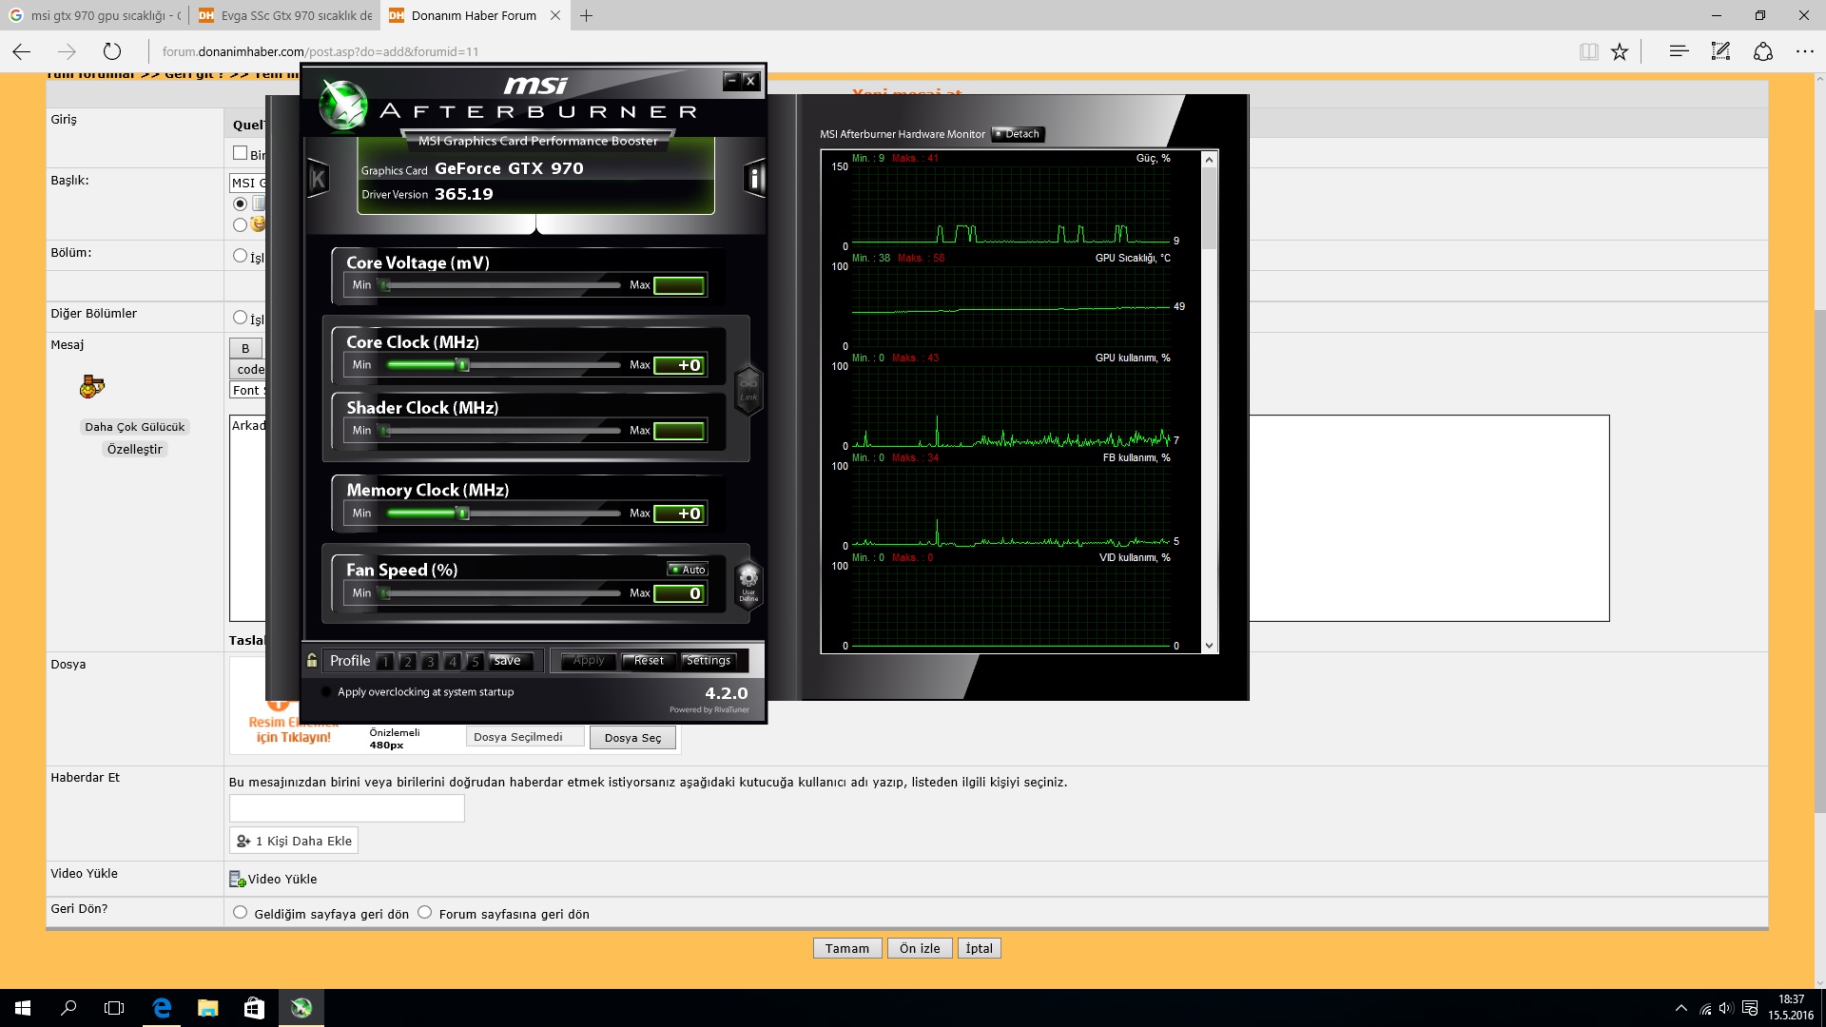Refresh the browser page
1826x1027 pixels.
[112, 51]
